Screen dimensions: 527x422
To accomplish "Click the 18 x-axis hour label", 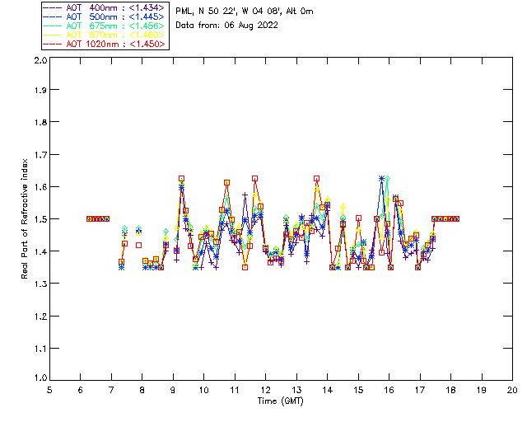I will 450,390.
